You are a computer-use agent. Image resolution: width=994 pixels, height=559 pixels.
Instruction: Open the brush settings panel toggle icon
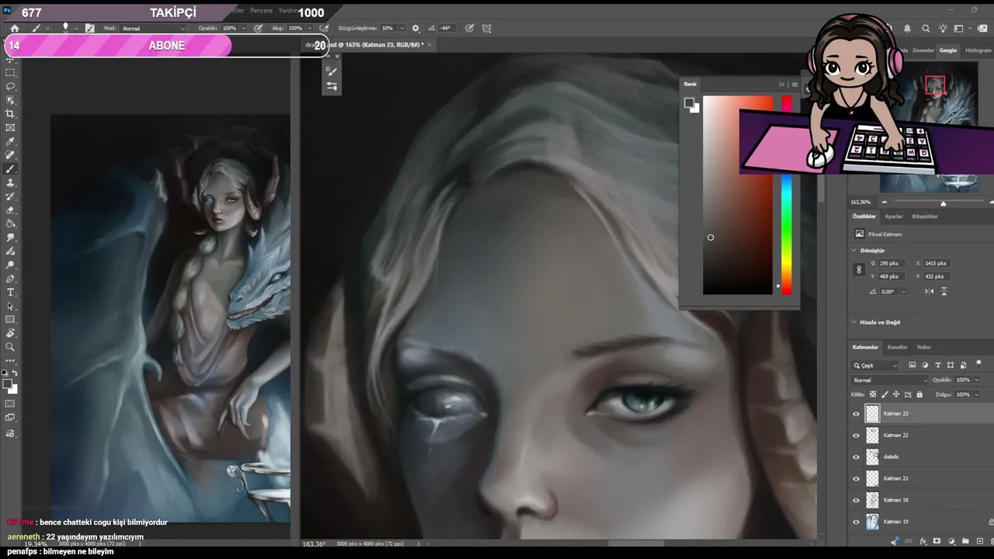(x=90, y=29)
